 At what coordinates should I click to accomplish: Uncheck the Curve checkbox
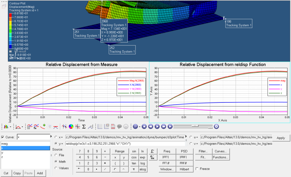coord(3,137)
